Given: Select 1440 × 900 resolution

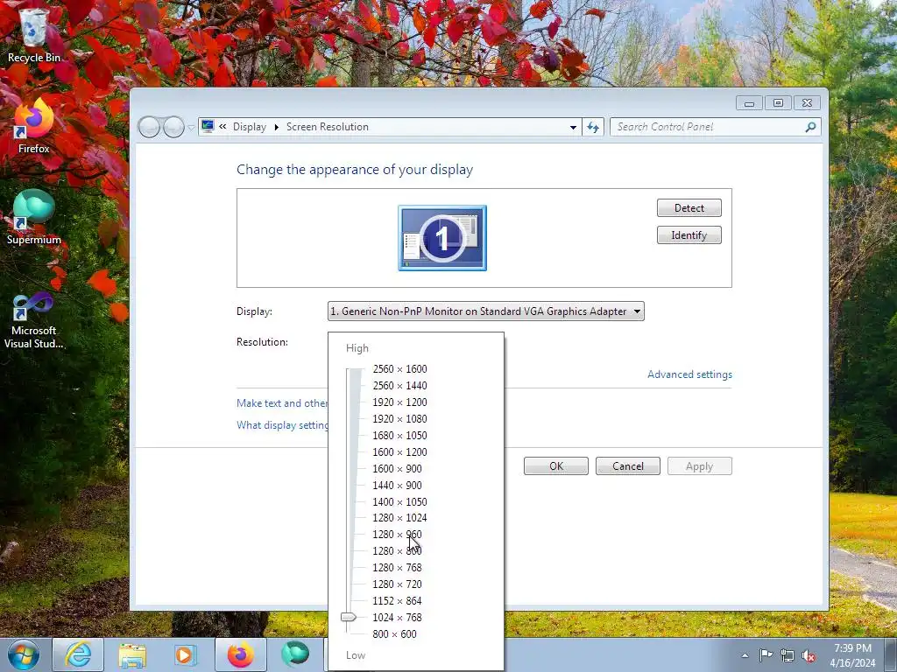Looking at the screenshot, I should click(x=397, y=485).
